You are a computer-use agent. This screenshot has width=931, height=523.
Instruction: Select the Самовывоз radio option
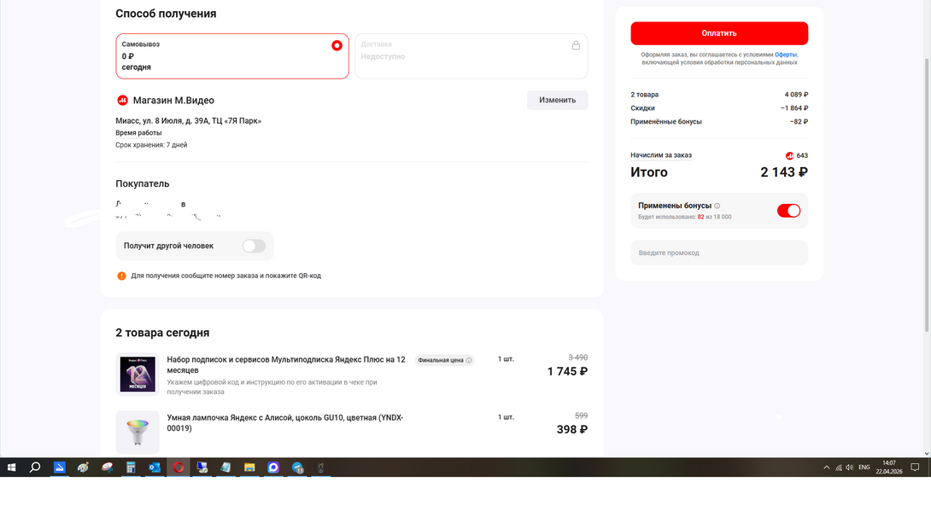click(337, 46)
